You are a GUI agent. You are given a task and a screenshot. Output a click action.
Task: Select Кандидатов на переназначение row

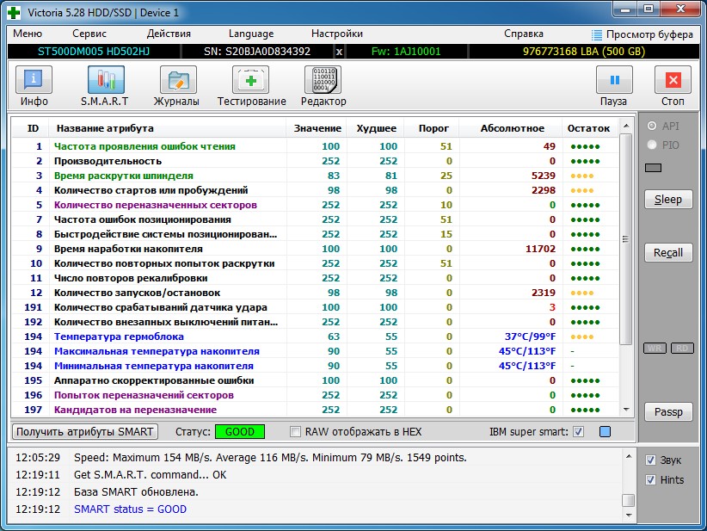point(316,410)
